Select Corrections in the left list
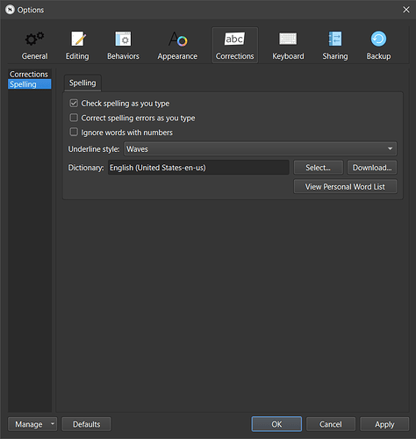This screenshot has height=439, width=416. click(29, 75)
